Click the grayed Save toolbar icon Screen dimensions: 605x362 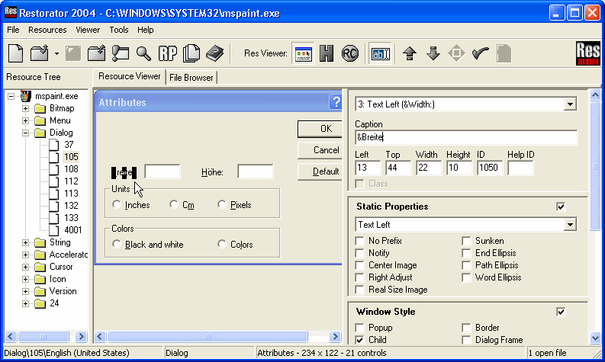coord(73,53)
